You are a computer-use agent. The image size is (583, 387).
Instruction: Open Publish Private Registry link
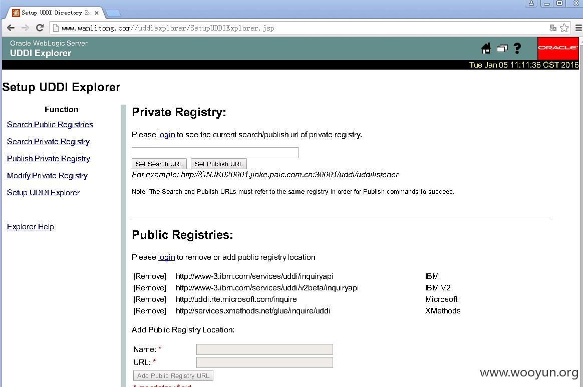49,159
